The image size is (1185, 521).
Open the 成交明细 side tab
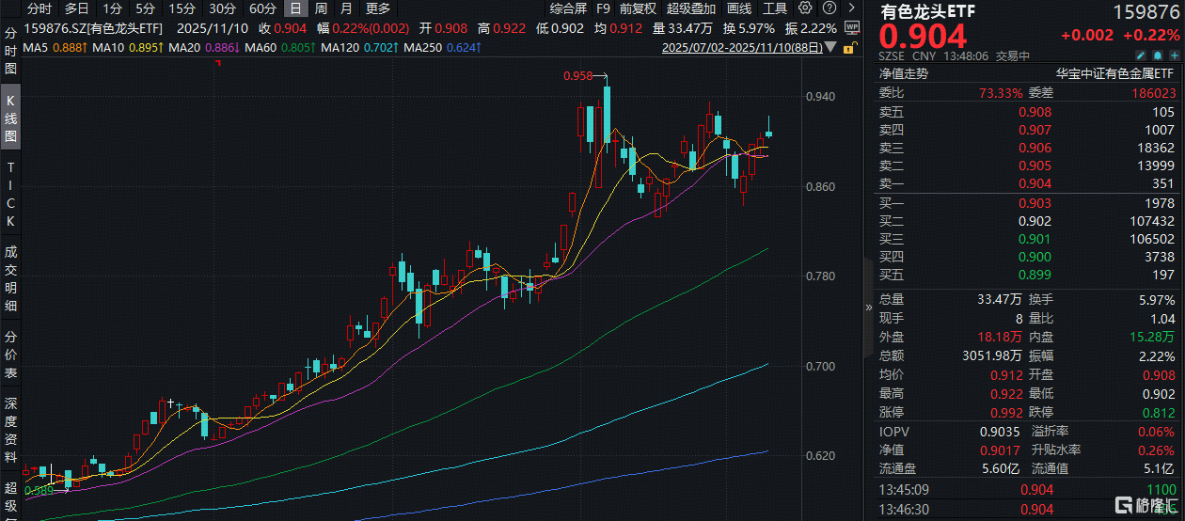pos(10,278)
